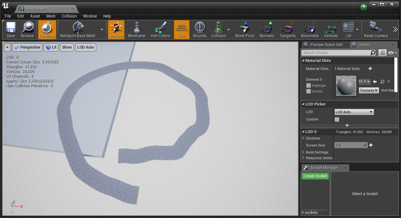Change the Lit view mode
The width and height of the screenshot is (401, 218).
[x=51, y=47]
